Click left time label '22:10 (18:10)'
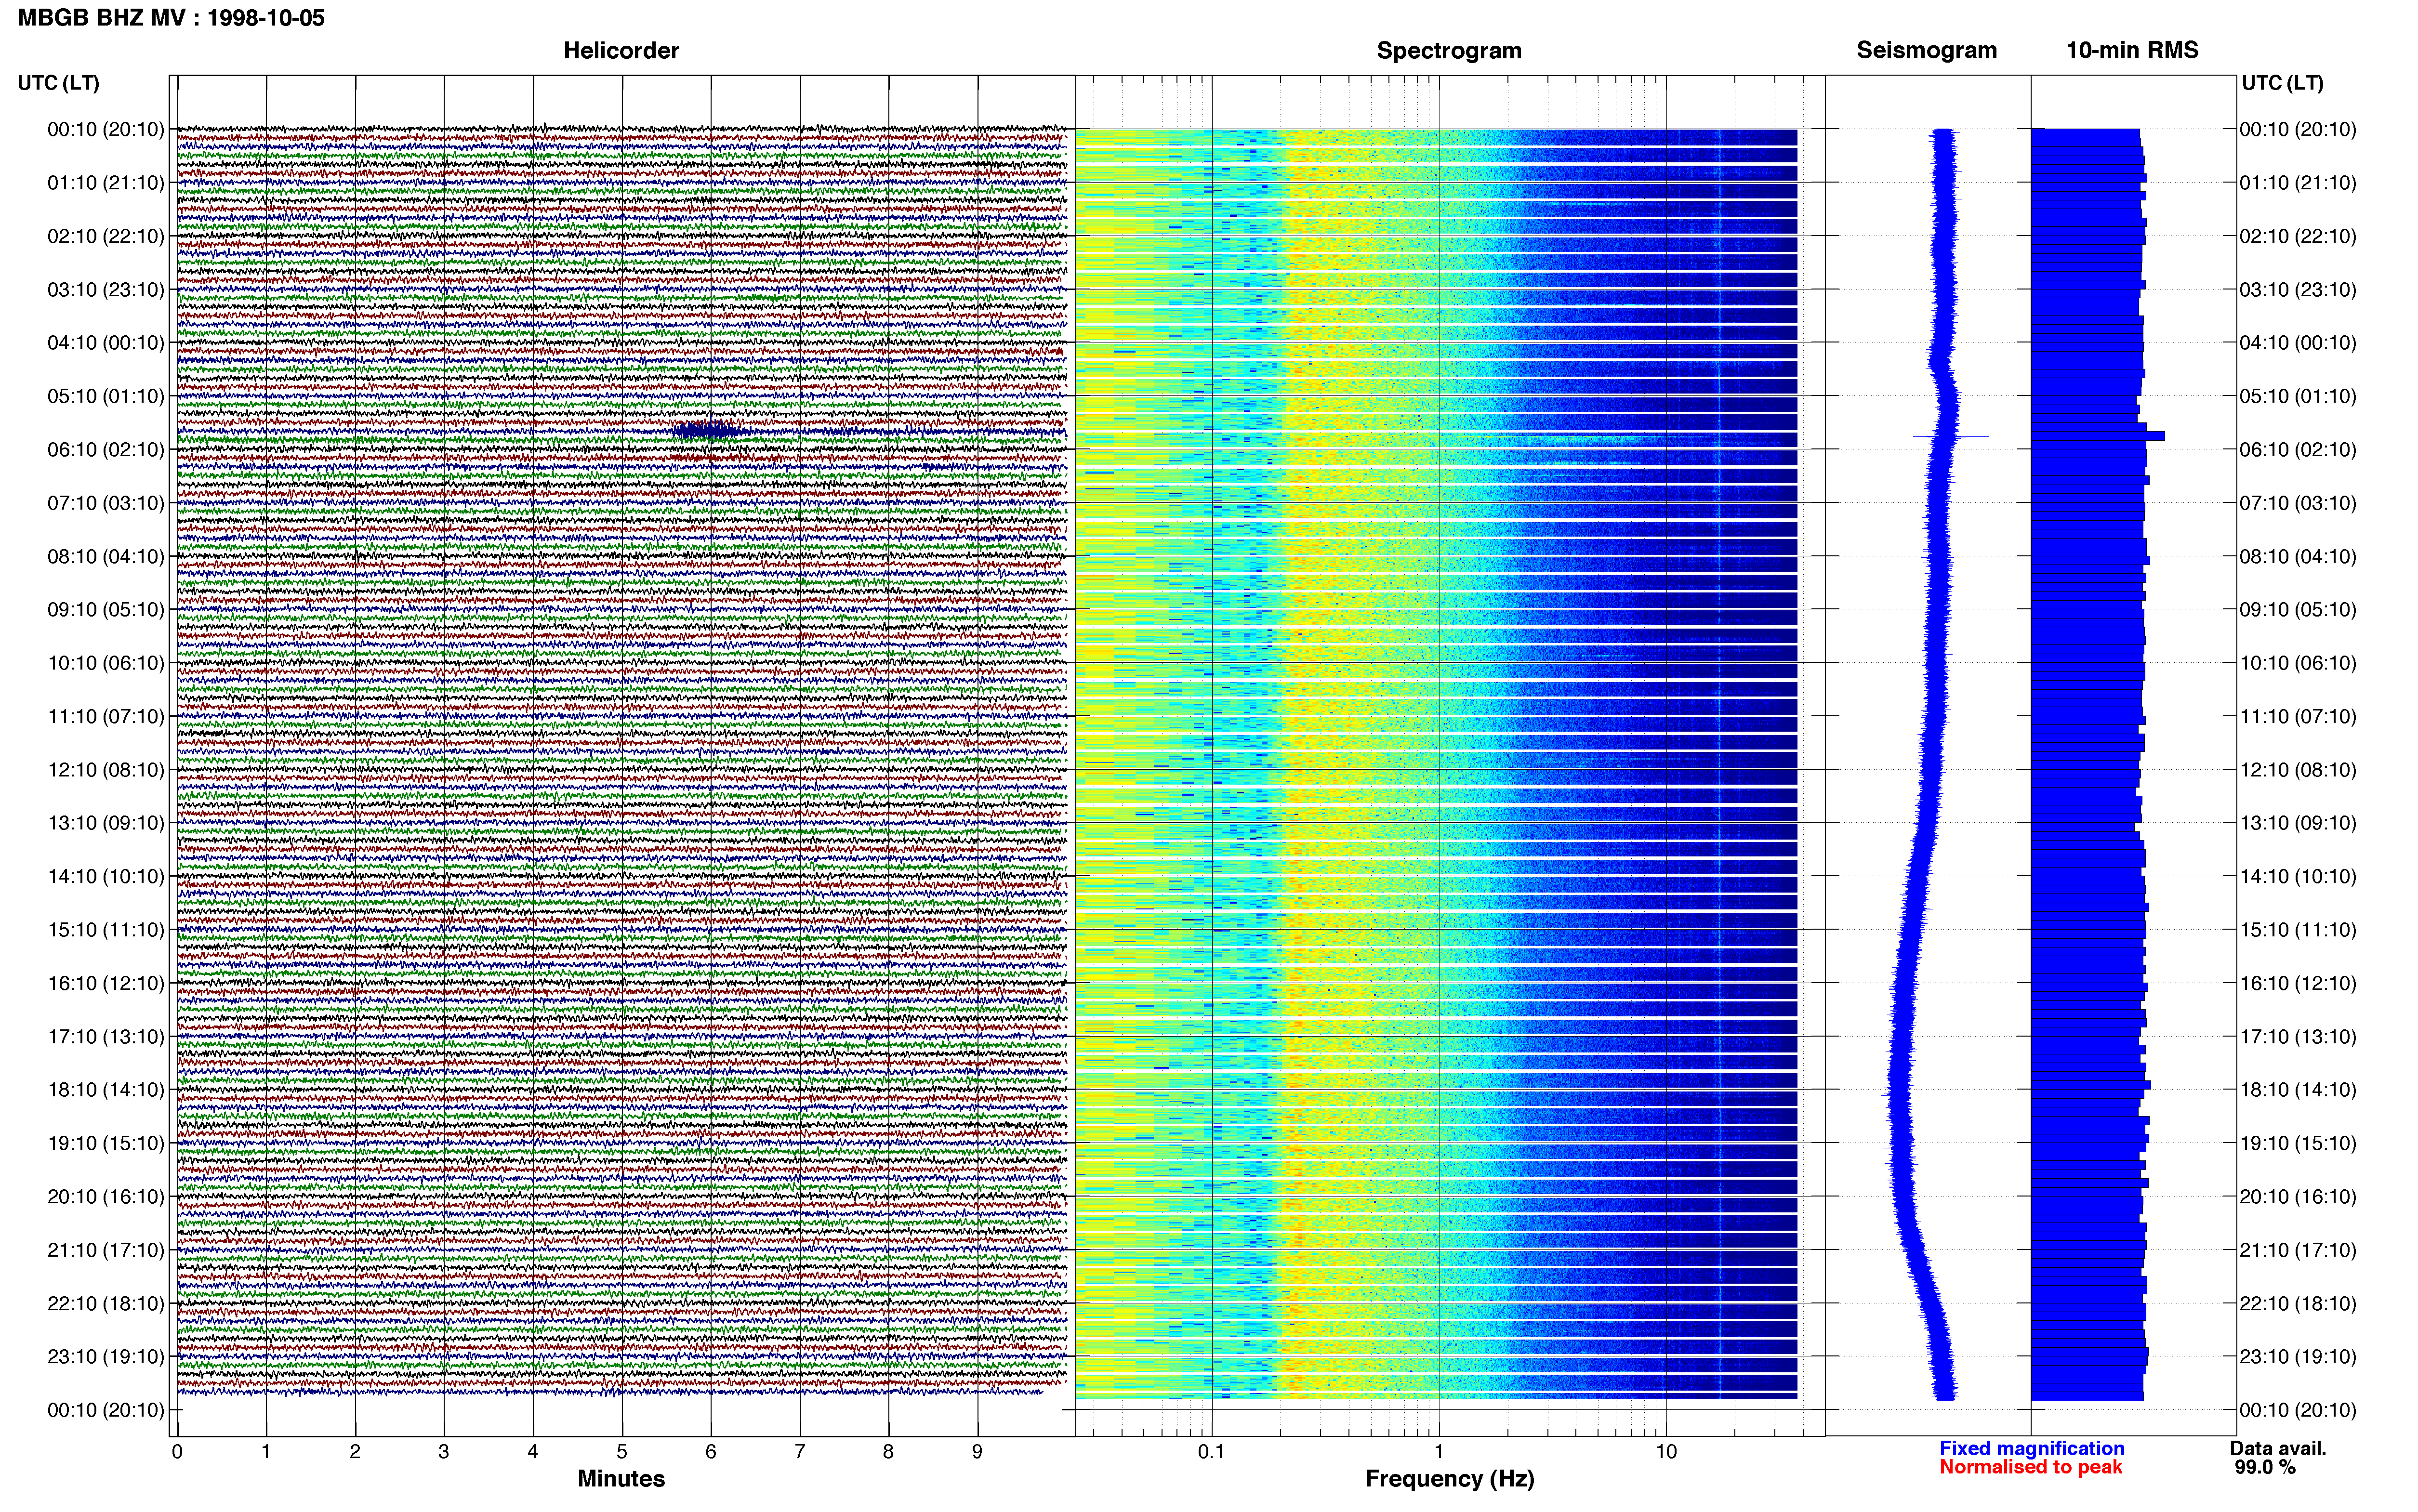 (x=105, y=1304)
